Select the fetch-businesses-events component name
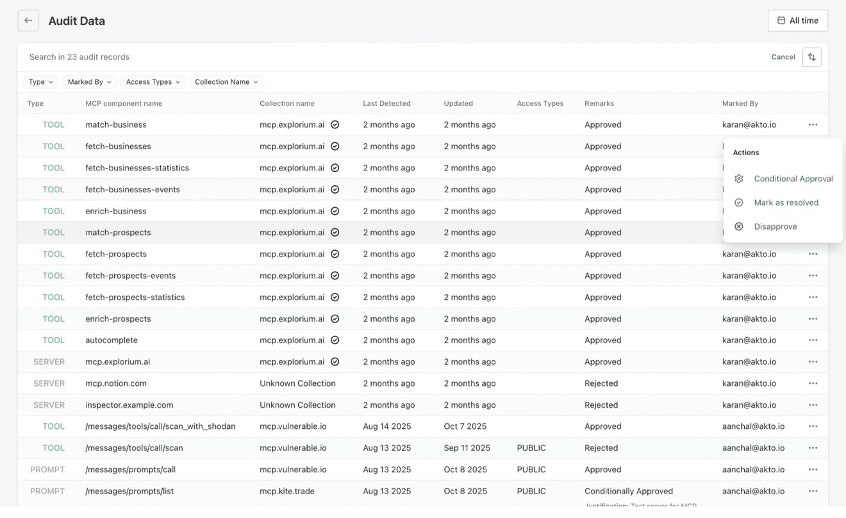 tap(133, 189)
